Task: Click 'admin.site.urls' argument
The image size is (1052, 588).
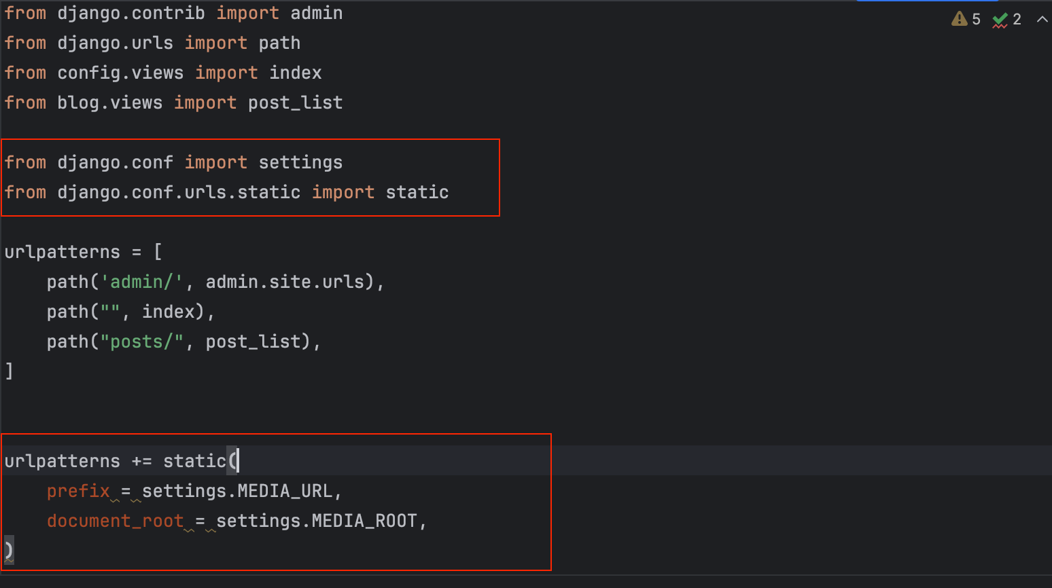Action: (285, 282)
